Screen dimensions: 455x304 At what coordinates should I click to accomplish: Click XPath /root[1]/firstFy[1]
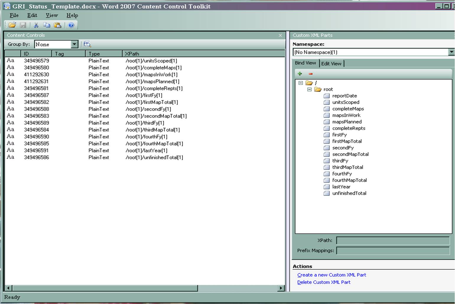(x=144, y=95)
